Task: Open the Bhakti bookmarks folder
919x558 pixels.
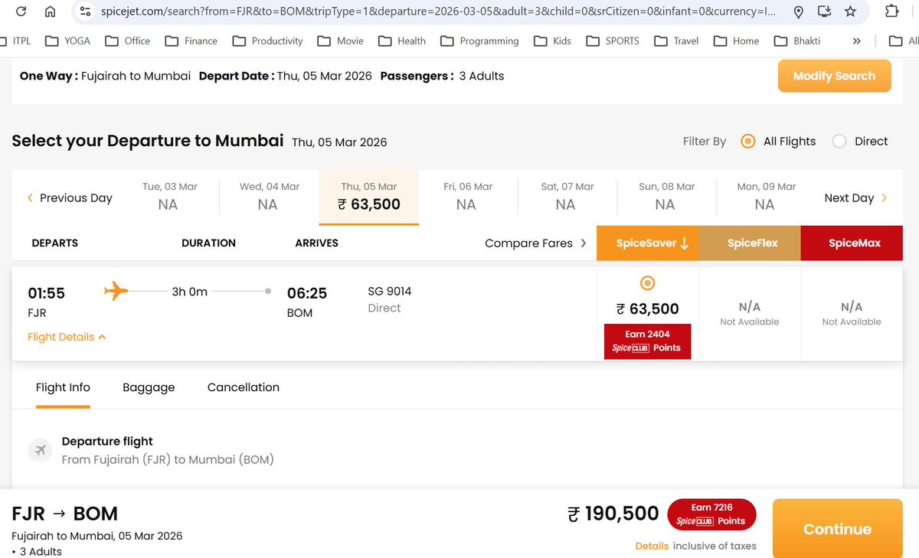Action: [x=796, y=41]
